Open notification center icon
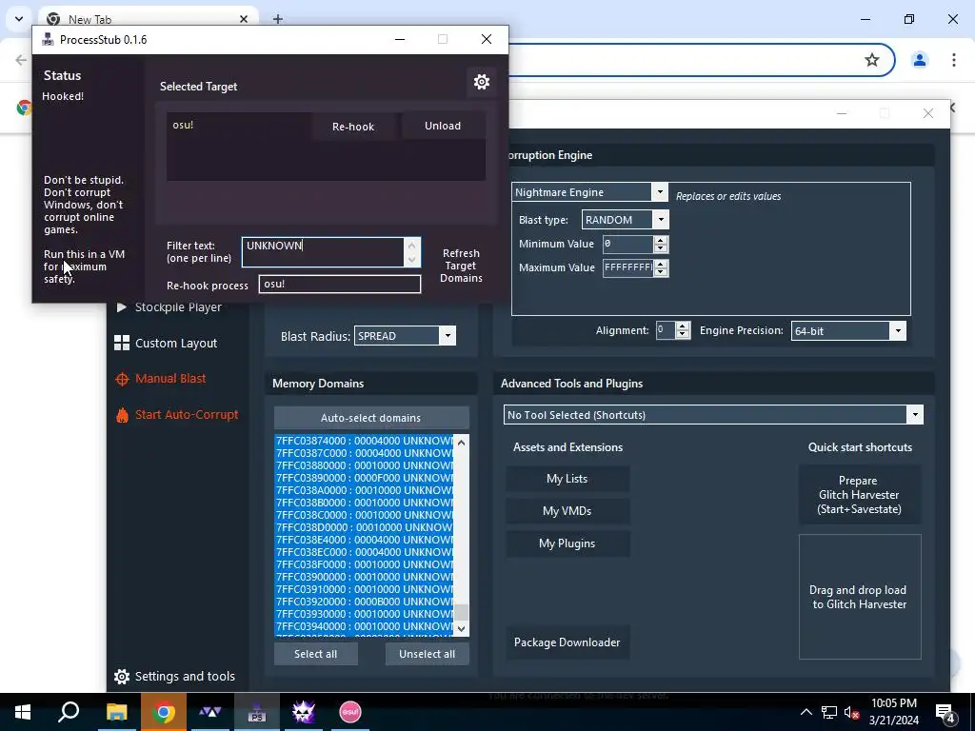The width and height of the screenshot is (975, 731). click(x=945, y=712)
